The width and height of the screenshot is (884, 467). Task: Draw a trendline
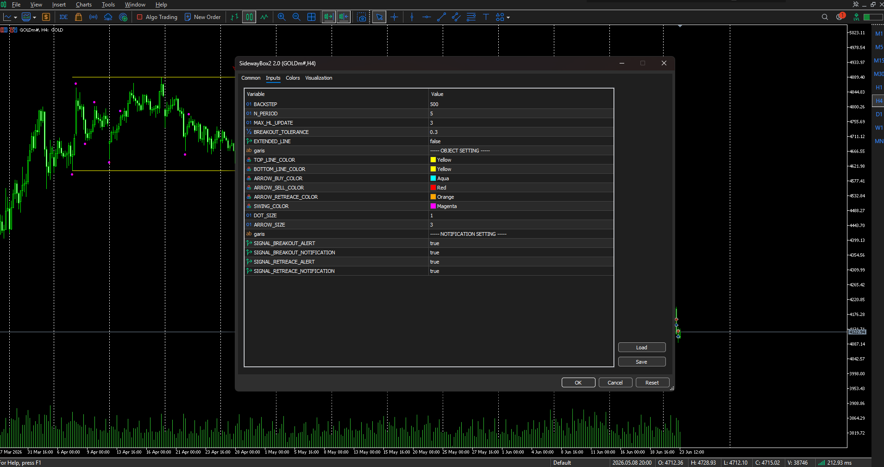tap(441, 17)
